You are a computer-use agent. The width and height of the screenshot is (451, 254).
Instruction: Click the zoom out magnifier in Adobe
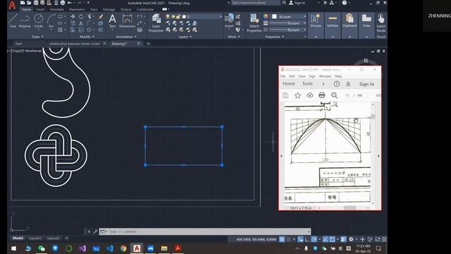pos(334,95)
